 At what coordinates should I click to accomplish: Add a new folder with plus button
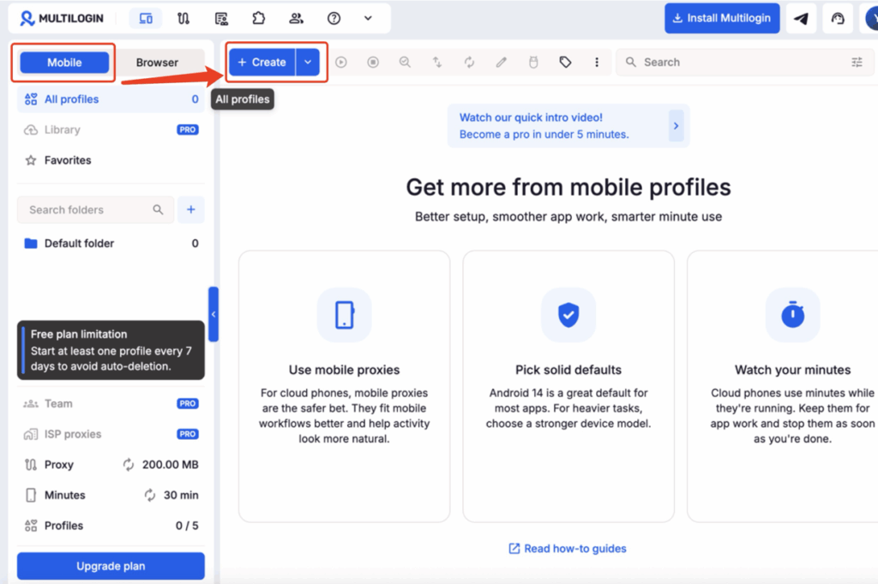pyautogui.click(x=191, y=209)
